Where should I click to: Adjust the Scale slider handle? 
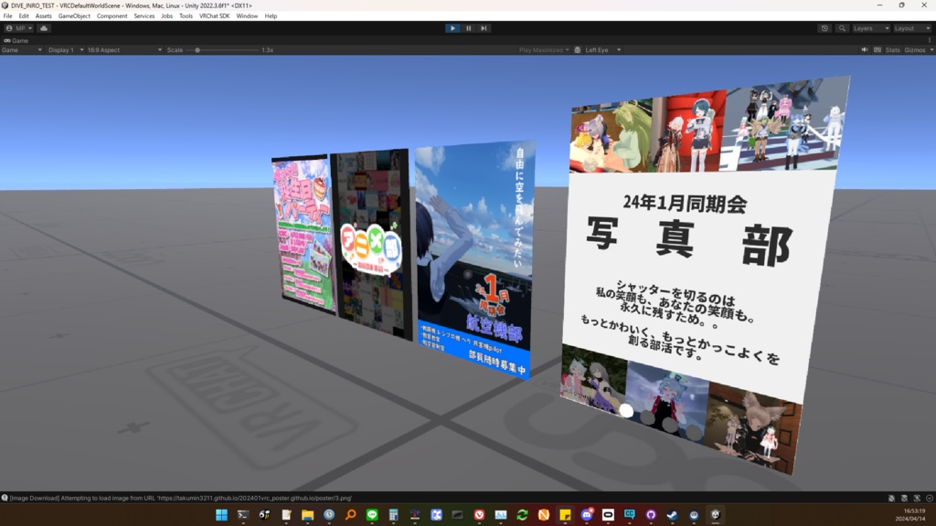197,50
